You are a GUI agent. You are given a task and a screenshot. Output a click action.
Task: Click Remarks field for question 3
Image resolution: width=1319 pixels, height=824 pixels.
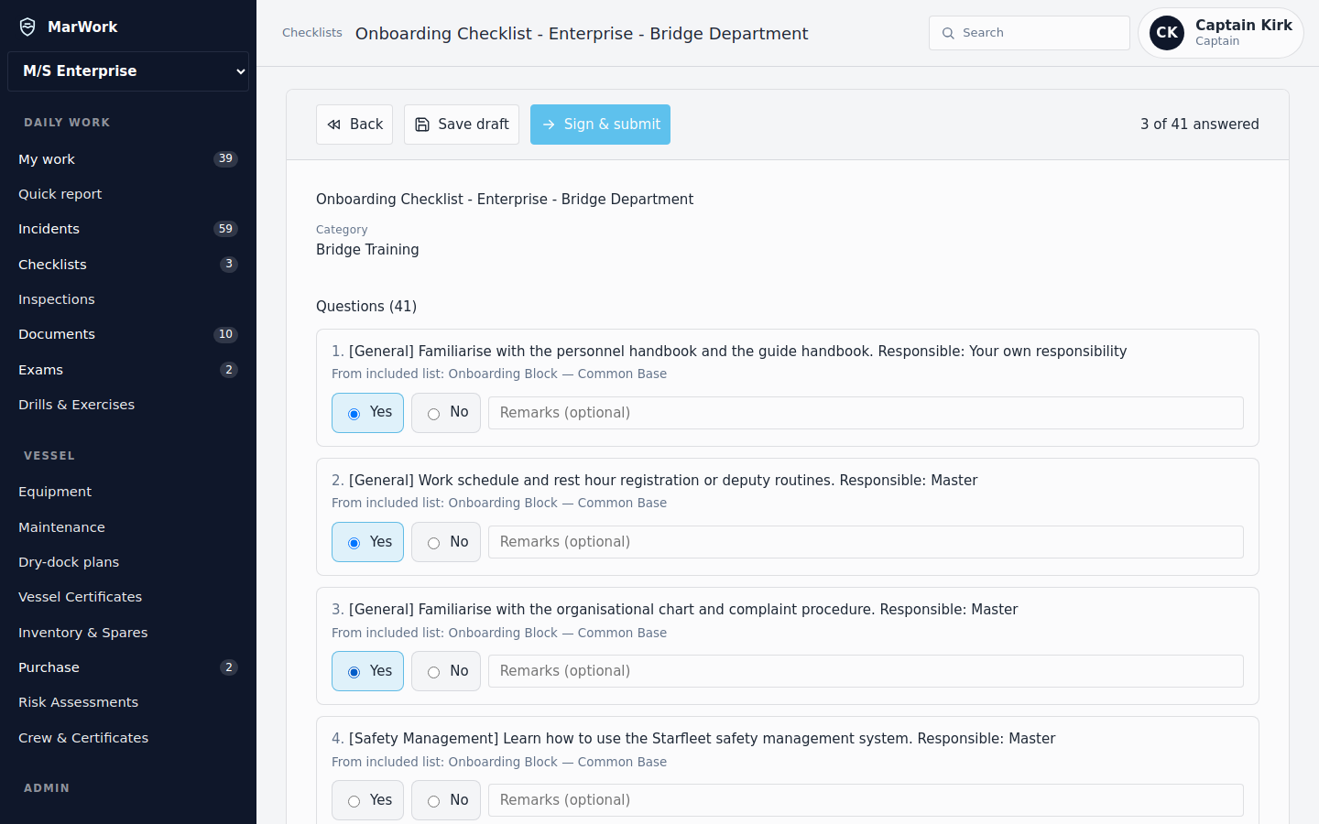pyautogui.click(x=866, y=671)
